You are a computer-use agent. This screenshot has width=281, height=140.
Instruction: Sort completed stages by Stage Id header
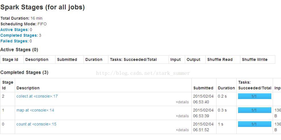tap(7, 85)
